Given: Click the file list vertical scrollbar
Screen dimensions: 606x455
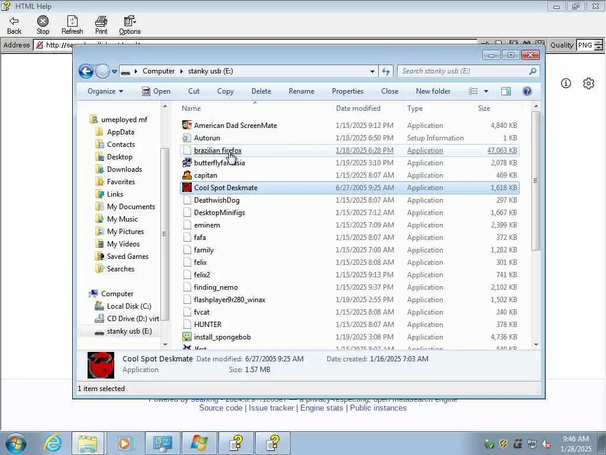Looking at the screenshot, I should click(536, 181).
